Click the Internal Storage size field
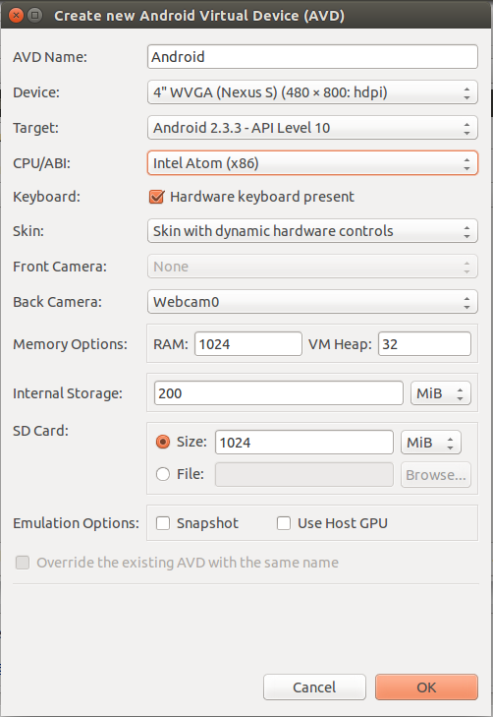The image size is (493, 717). pyautogui.click(x=279, y=393)
